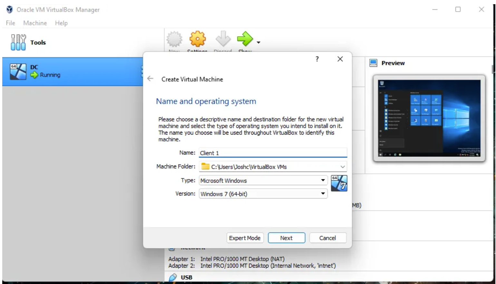Open the Tools icon in sidebar

pyautogui.click(x=18, y=43)
